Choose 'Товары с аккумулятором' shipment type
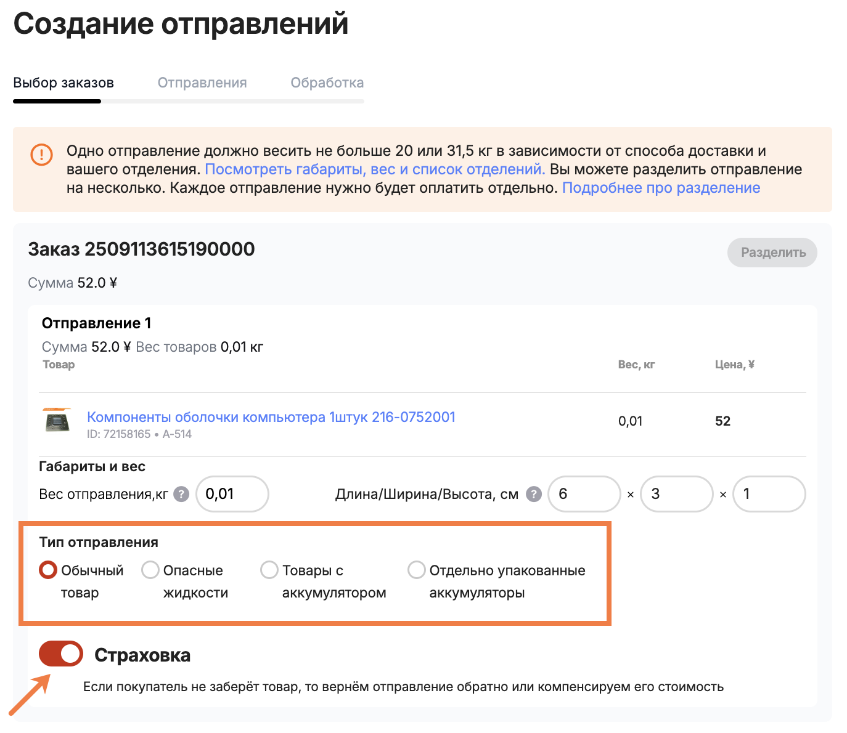 [269, 570]
